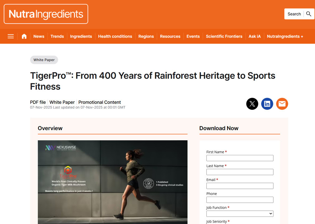Focus the Email input field
The height and width of the screenshot is (224, 315).
coord(240,186)
